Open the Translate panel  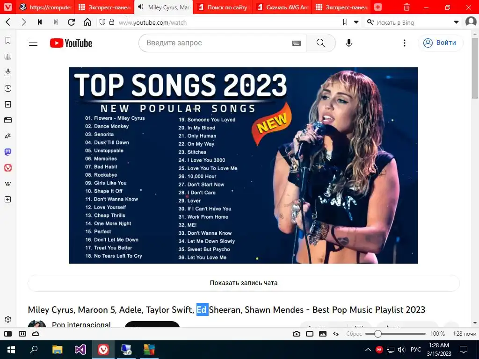8,136
